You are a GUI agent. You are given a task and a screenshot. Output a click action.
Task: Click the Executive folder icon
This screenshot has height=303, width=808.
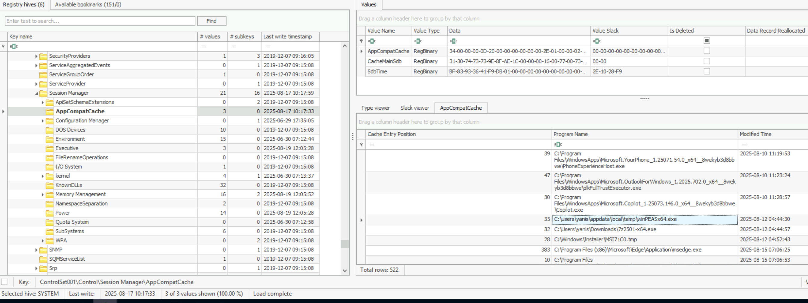pos(50,148)
